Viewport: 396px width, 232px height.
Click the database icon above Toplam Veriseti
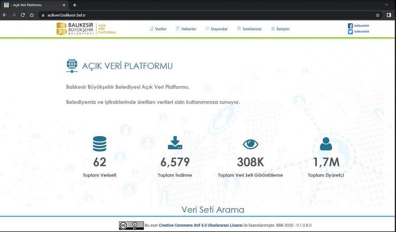tap(99, 144)
